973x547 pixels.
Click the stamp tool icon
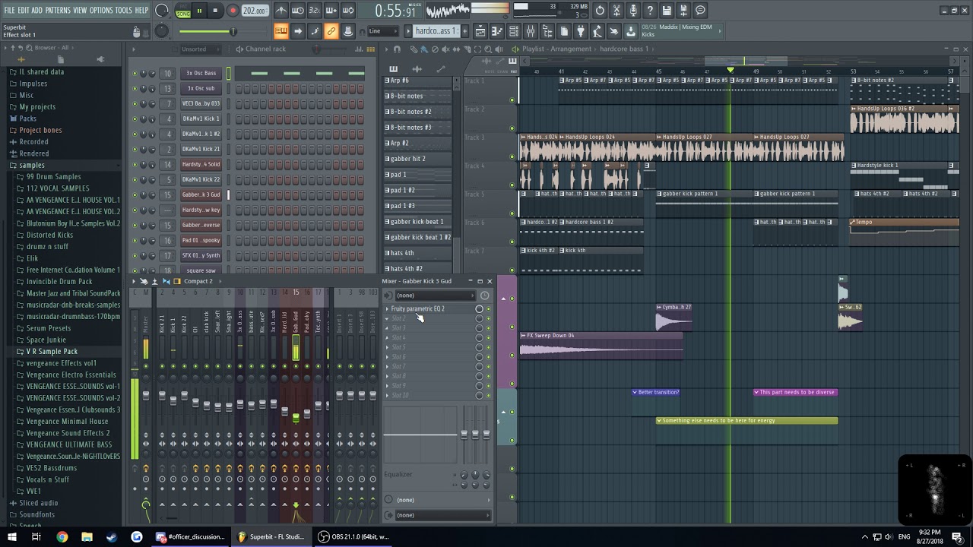(x=347, y=31)
